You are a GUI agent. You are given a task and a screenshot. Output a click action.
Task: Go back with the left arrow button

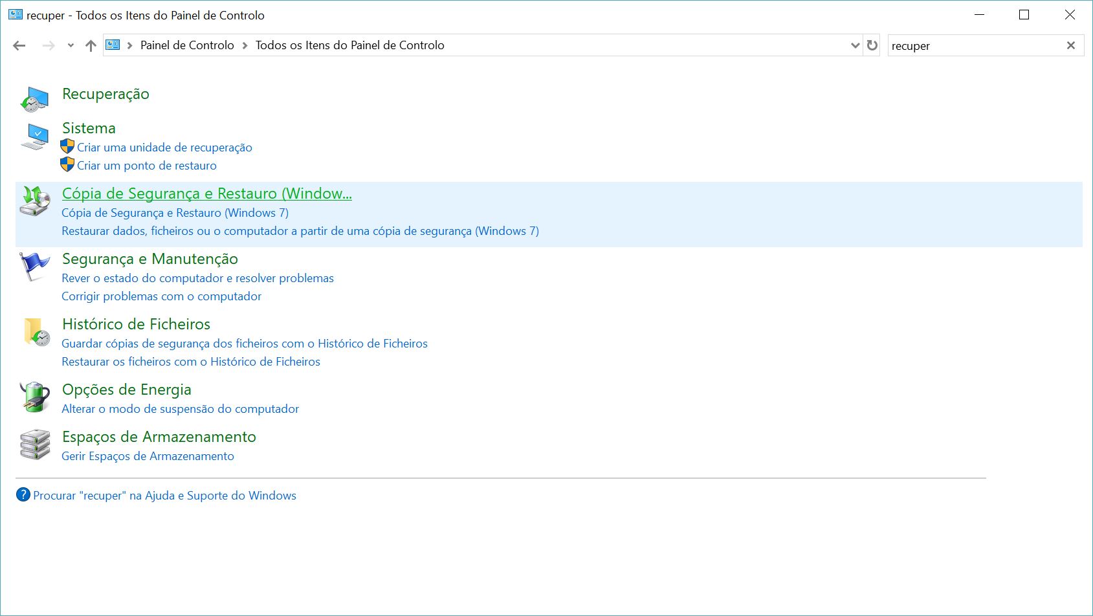[19, 45]
